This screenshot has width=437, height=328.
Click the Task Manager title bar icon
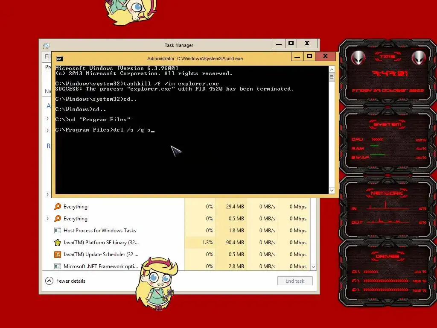(46, 46)
